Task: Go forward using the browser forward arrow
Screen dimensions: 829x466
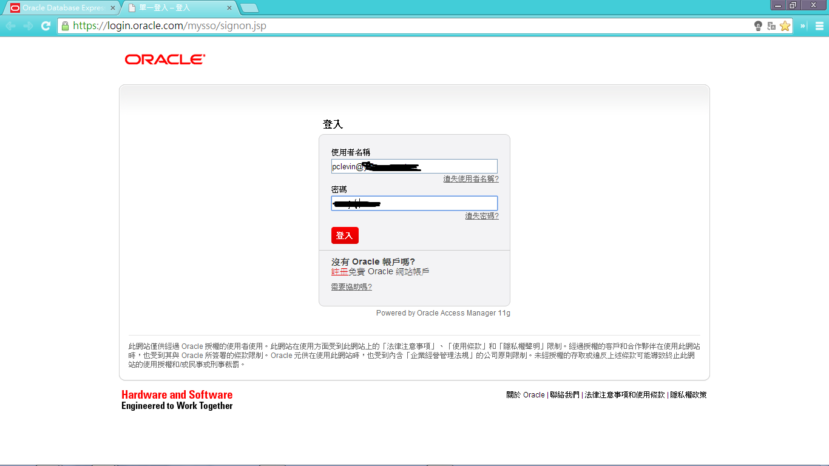Action: (28, 26)
